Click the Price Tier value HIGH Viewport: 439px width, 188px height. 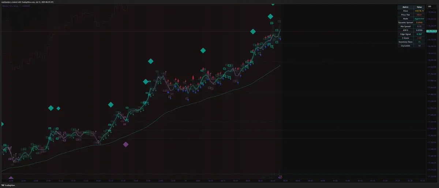(x=419, y=15)
